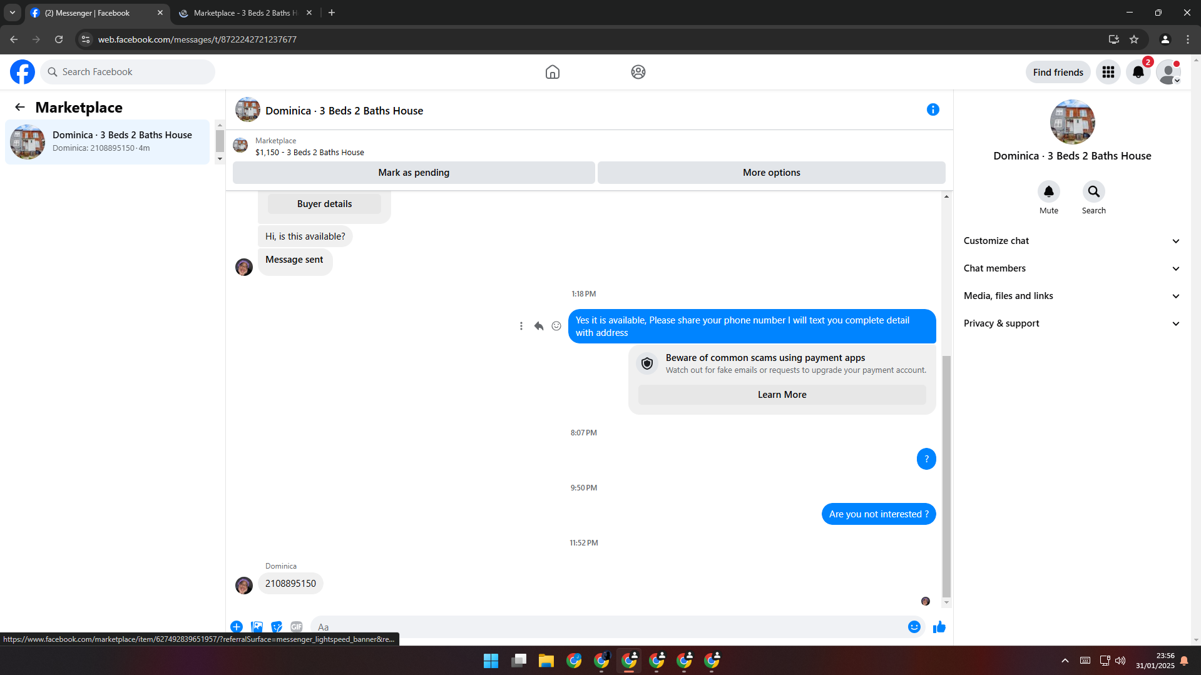Open conversation information icon
Viewport: 1201px width, 675px height.
(x=933, y=110)
